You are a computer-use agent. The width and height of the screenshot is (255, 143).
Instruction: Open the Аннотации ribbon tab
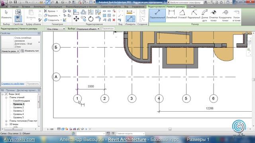click(39, 7)
